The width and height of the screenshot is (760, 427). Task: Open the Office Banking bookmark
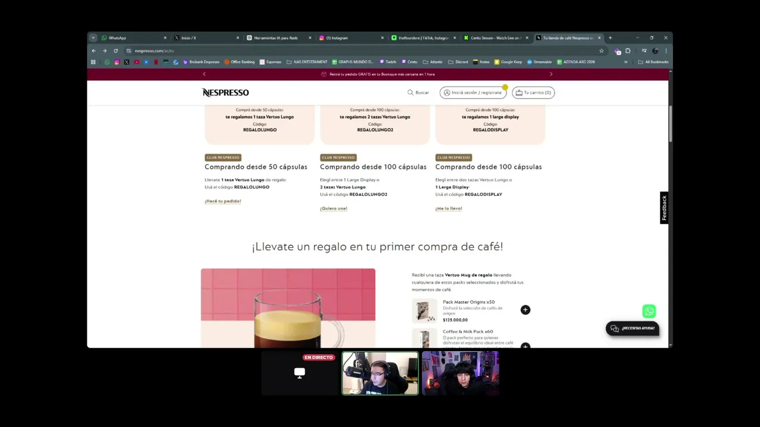tap(239, 62)
